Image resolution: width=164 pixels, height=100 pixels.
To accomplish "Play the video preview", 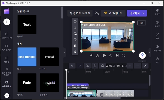I will [x=104, y=56].
